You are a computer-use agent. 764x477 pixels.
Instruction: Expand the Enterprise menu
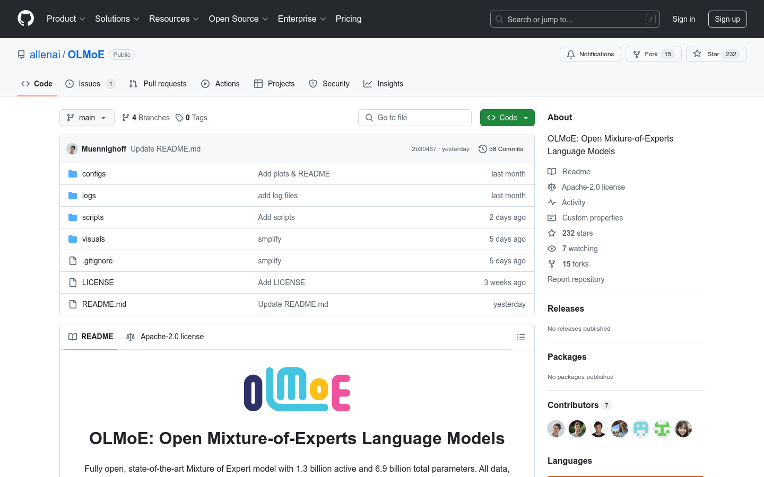coord(302,19)
